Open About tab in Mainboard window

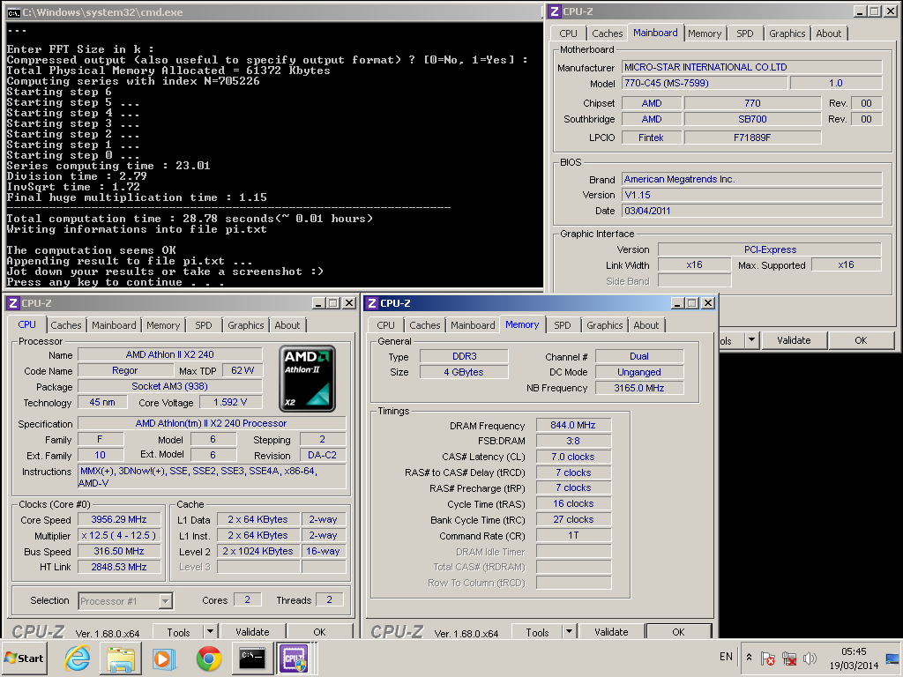pyautogui.click(x=828, y=33)
